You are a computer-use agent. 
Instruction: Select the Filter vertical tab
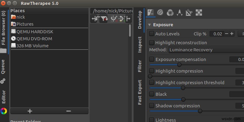(x=140, y=66)
